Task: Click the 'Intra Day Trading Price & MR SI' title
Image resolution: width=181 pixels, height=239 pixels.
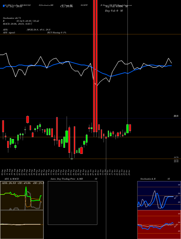Action: click(74, 179)
